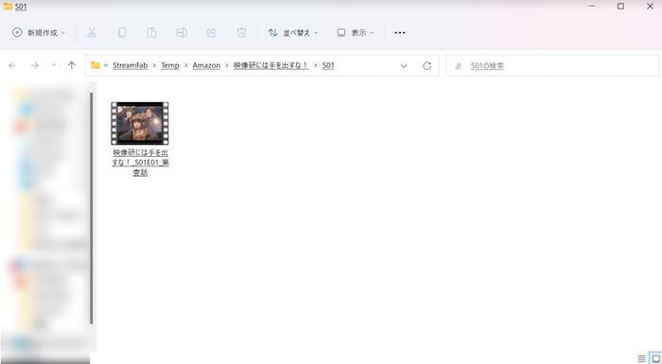
Task: Close the S01 Explorer window
Action: pos(651,7)
